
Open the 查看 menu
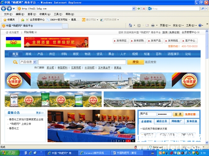(x=32, y=14)
